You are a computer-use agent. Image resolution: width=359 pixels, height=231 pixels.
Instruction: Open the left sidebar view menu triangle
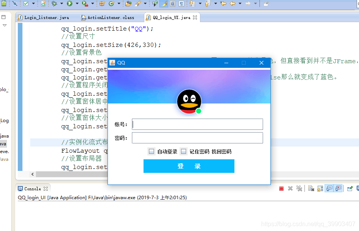tap(5, 25)
